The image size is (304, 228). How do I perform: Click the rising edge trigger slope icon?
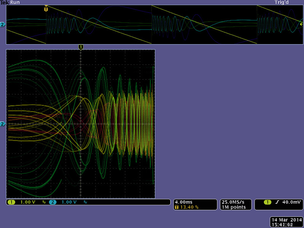pos(277,202)
